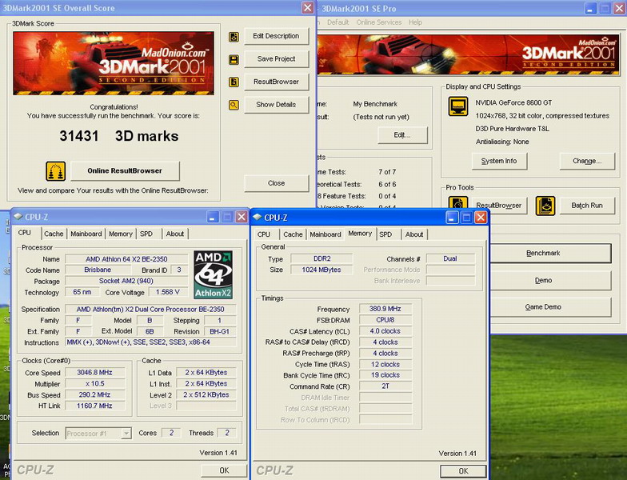Click the Batch Run icon in Pro Tools
This screenshot has height=480, width=627.
pyautogui.click(x=545, y=206)
